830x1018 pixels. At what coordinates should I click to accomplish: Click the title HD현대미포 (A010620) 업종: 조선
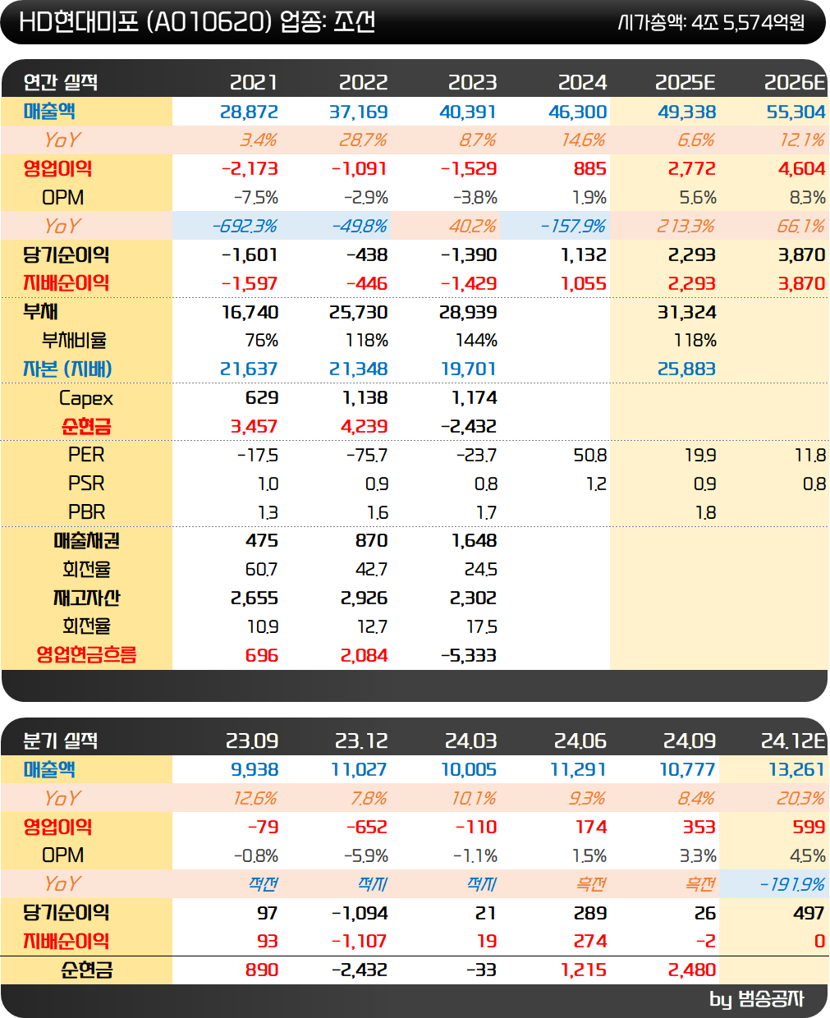coord(197,22)
